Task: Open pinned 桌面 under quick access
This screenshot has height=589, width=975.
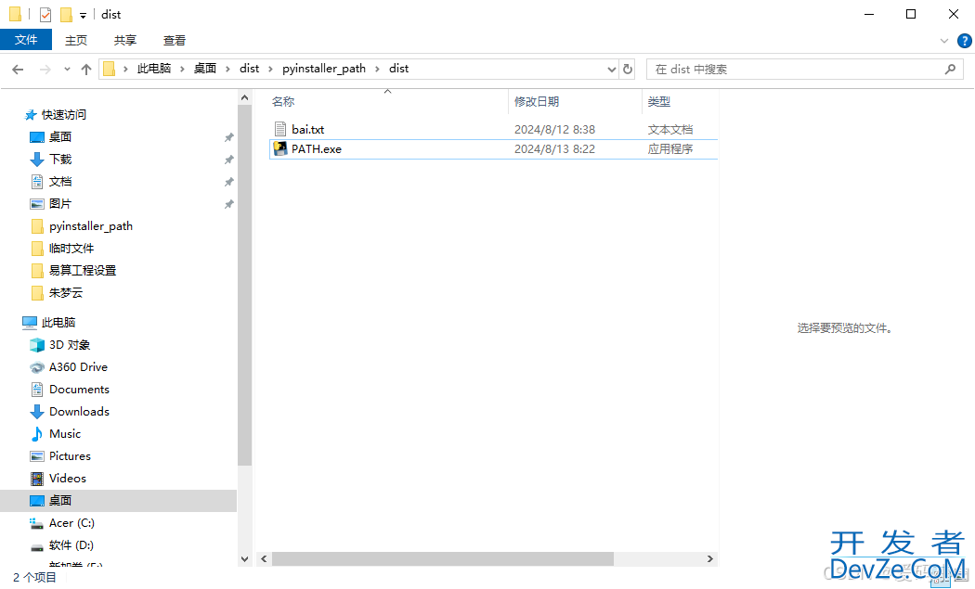Action: click(x=60, y=136)
